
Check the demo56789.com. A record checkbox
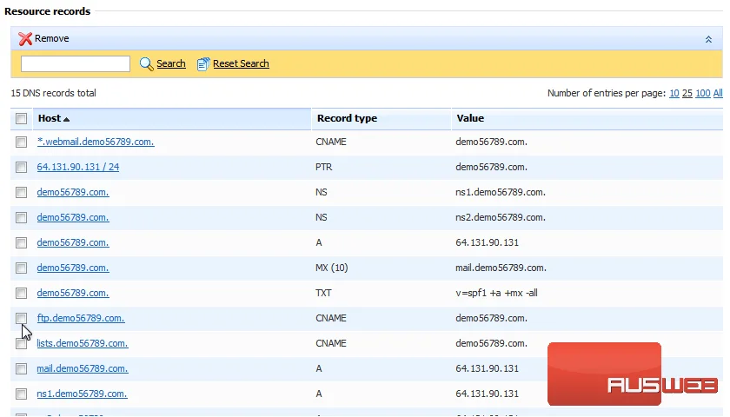coord(22,242)
